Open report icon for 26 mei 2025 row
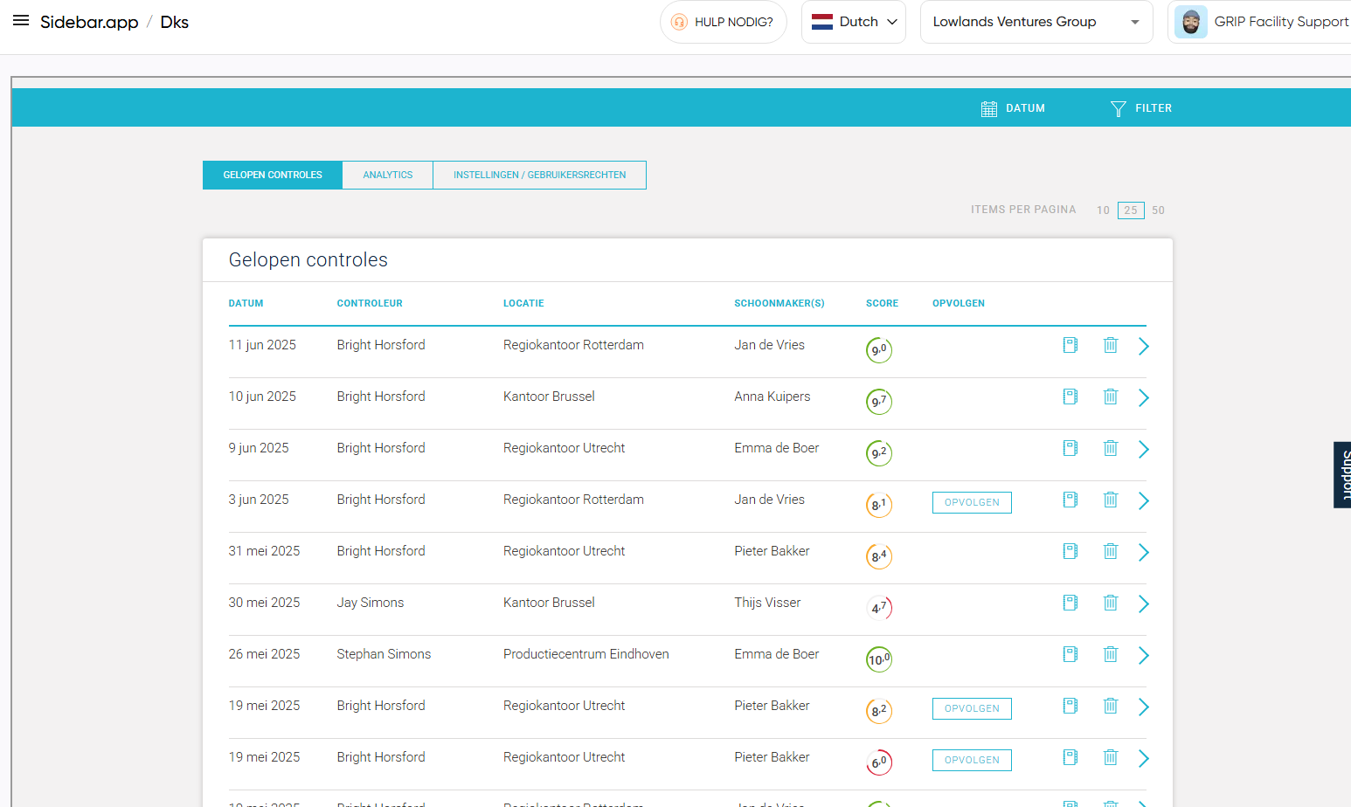1351x807 pixels. [x=1070, y=654]
